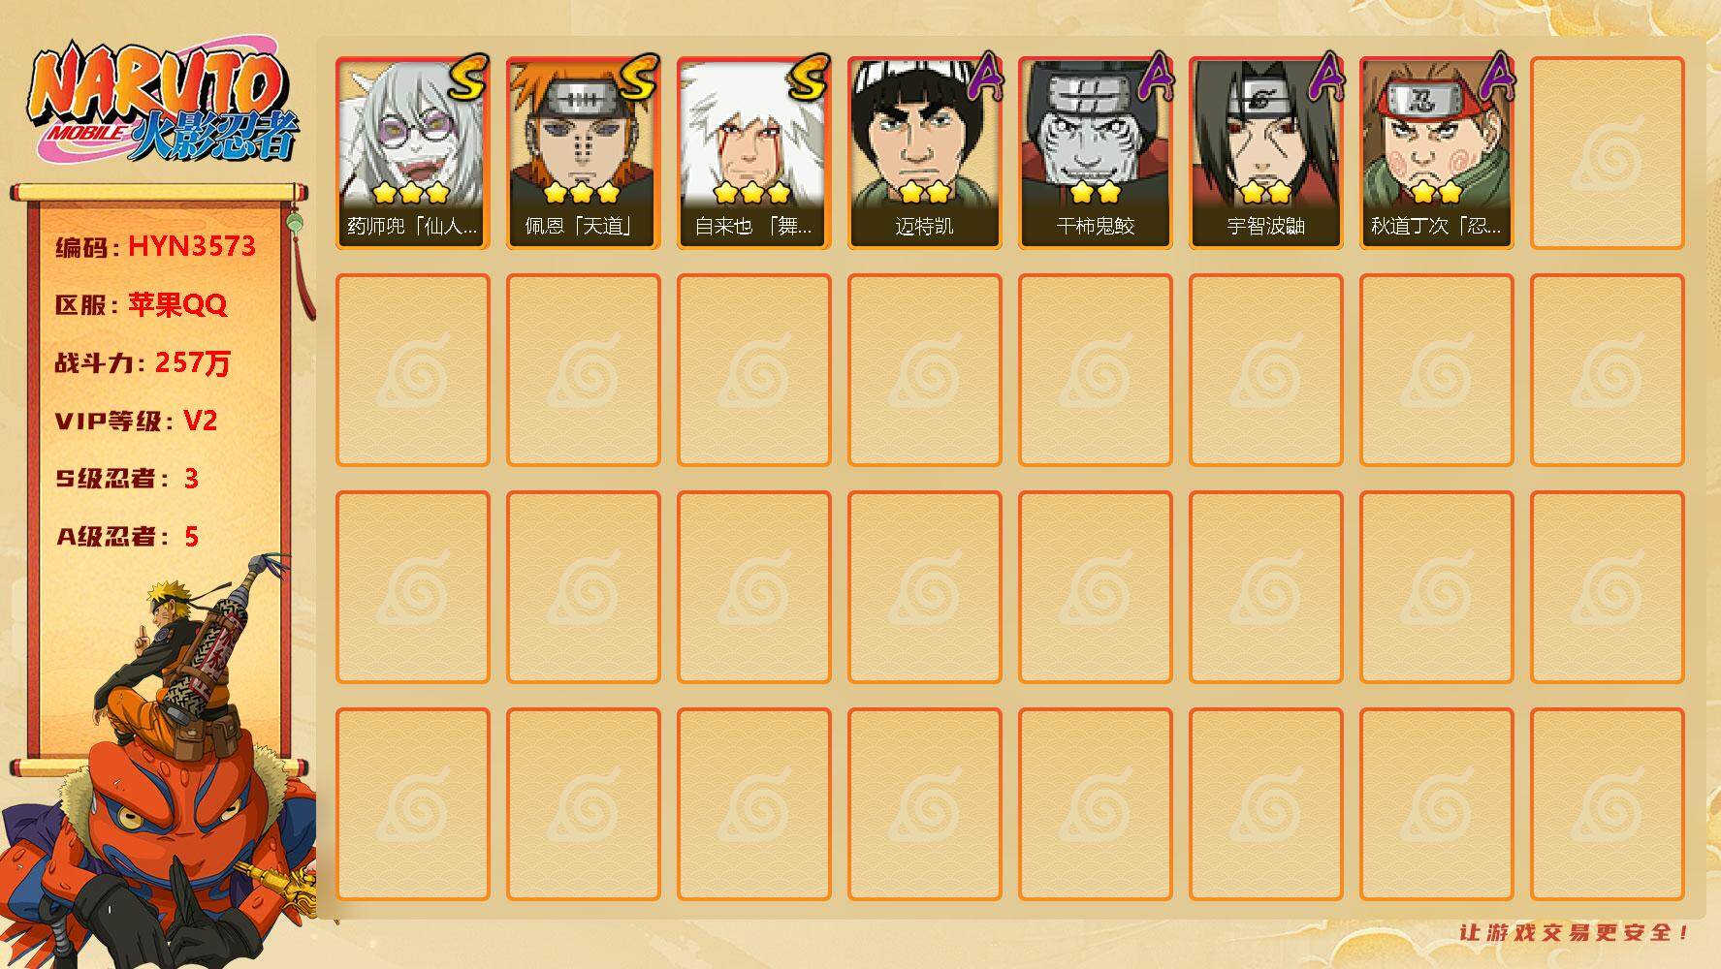Click the empty slot after 秋道丁次
The width and height of the screenshot is (1721, 969).
(1607, 153)
